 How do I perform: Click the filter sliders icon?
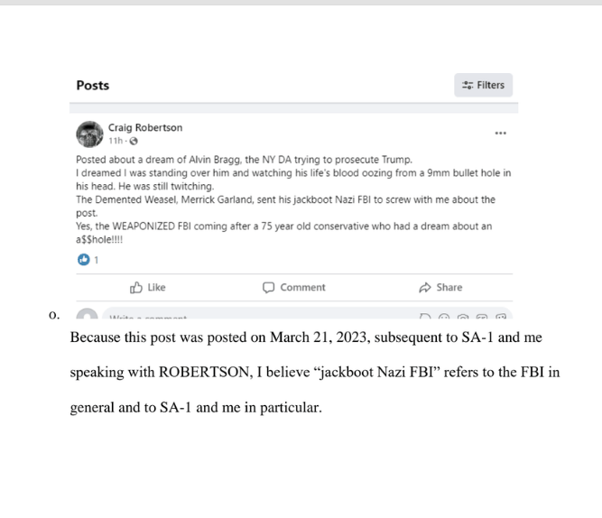[x=468, y=85]
